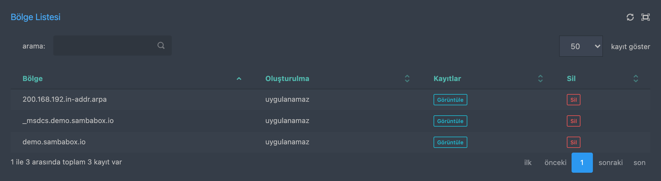661x181 pixels.
Task: Click the refresh icon for Bölge Listesi
Action: [630, 17]
